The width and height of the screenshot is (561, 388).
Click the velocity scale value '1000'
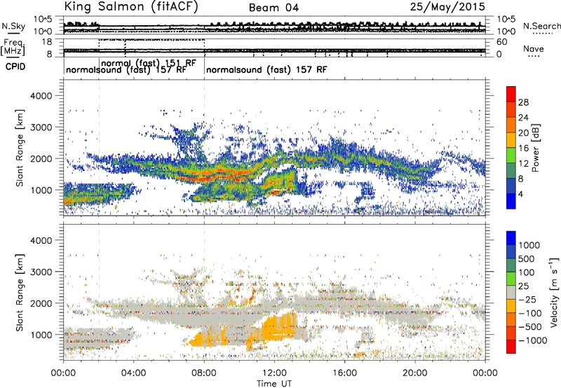pos(529,245)
